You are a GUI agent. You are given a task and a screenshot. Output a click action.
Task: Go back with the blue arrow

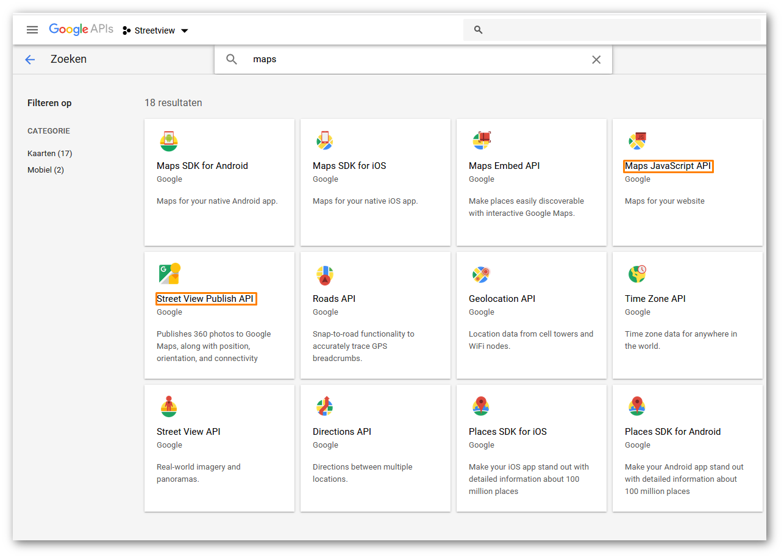pyautogui.click(x=30, y=59)
